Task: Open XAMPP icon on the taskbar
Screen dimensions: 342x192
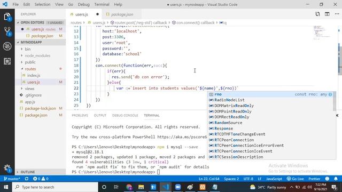Action: point(203,187)
